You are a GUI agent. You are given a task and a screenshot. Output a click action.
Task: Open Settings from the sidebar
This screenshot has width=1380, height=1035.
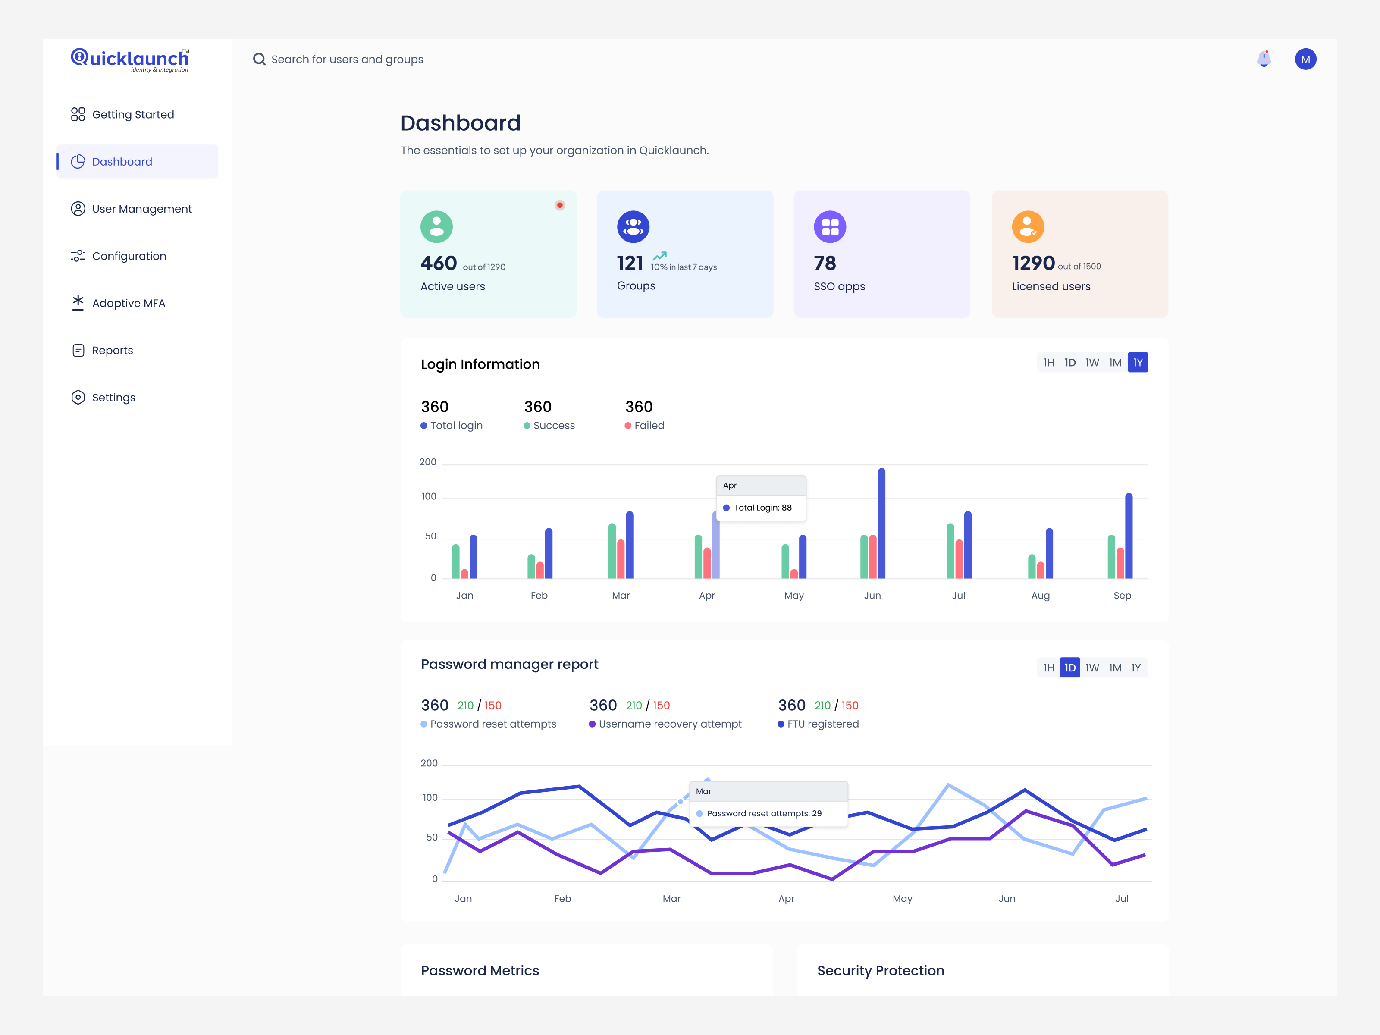[113, 397]
